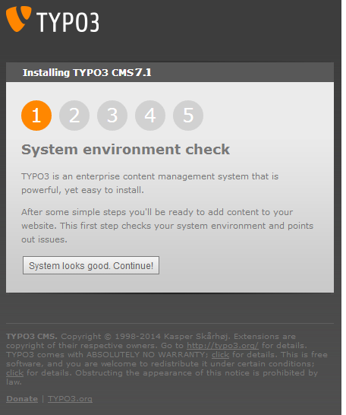Viewport: 346px width, 415px height.
Task: Open the http://typo3.org/ link
Action: 222,345
